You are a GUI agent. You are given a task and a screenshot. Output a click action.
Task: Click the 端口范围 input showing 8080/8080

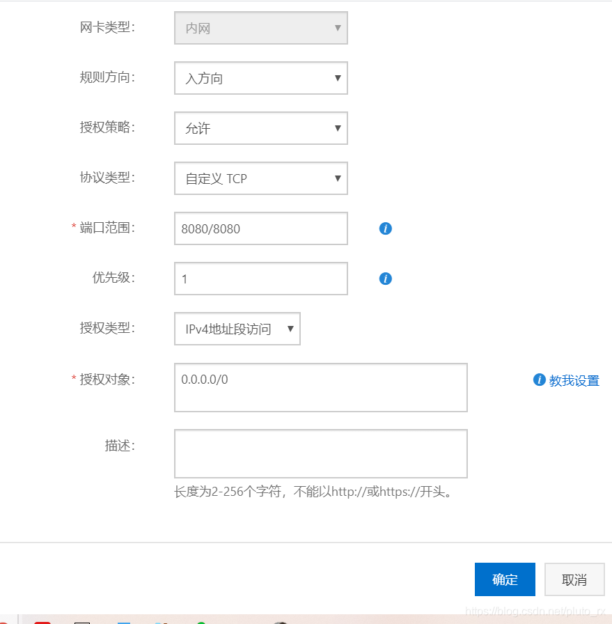[x=261, y=228]
